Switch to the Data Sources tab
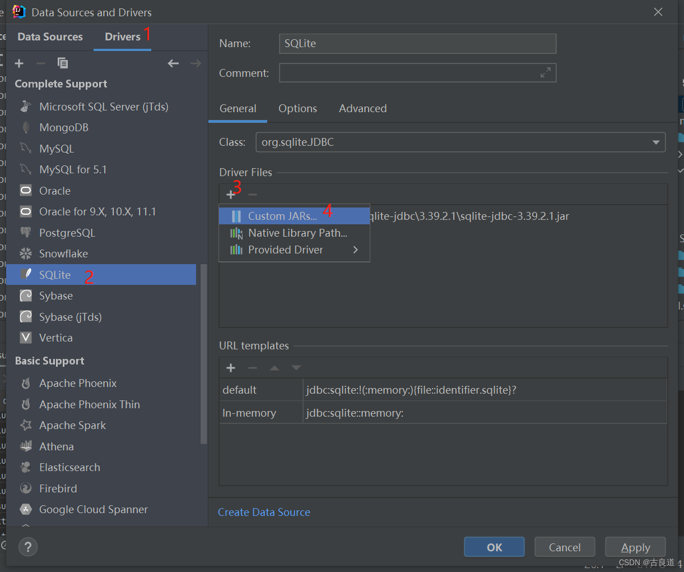The width and height of the screenshot is (684, 572). pyautogui.click(x=50, y=37)
